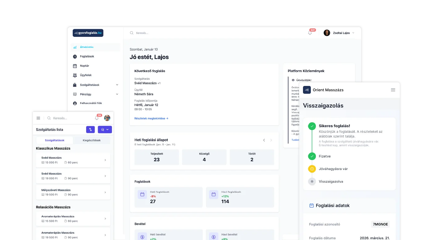Click the small user avatar in mobile panel

click(107, 118)
